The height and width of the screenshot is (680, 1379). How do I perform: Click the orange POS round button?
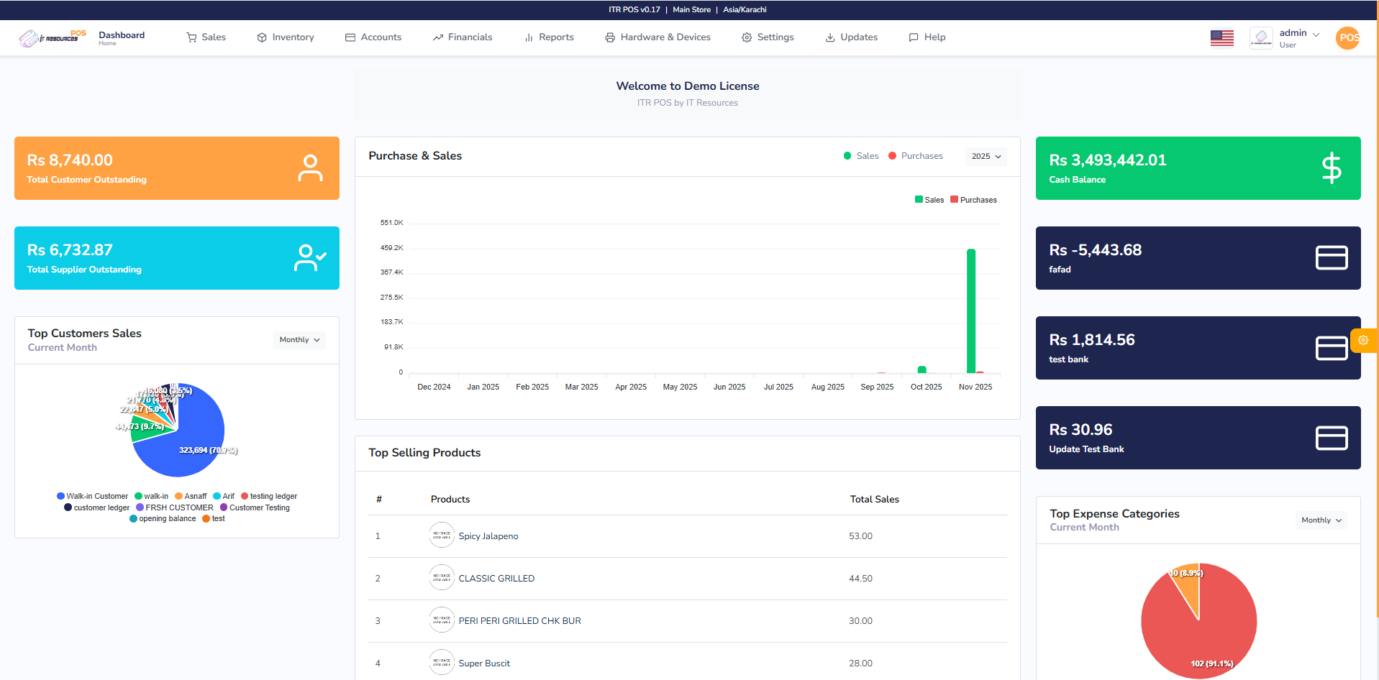coord(1347,37)
